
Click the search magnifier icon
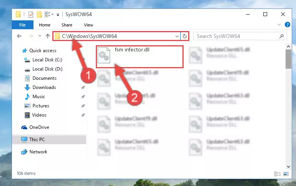click(x=281, y=36)
